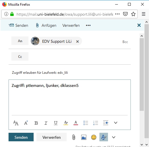Open the font size picker
The image size is (149, 147).
(26, 123)
